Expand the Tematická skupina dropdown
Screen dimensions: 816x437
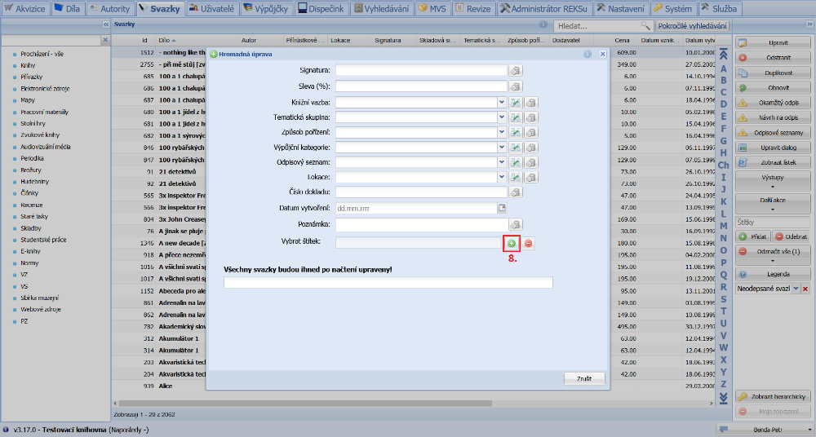click(502, 117)
